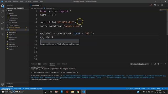
Task: Open the Search view in activity bar
Action: tap(2, 11)
